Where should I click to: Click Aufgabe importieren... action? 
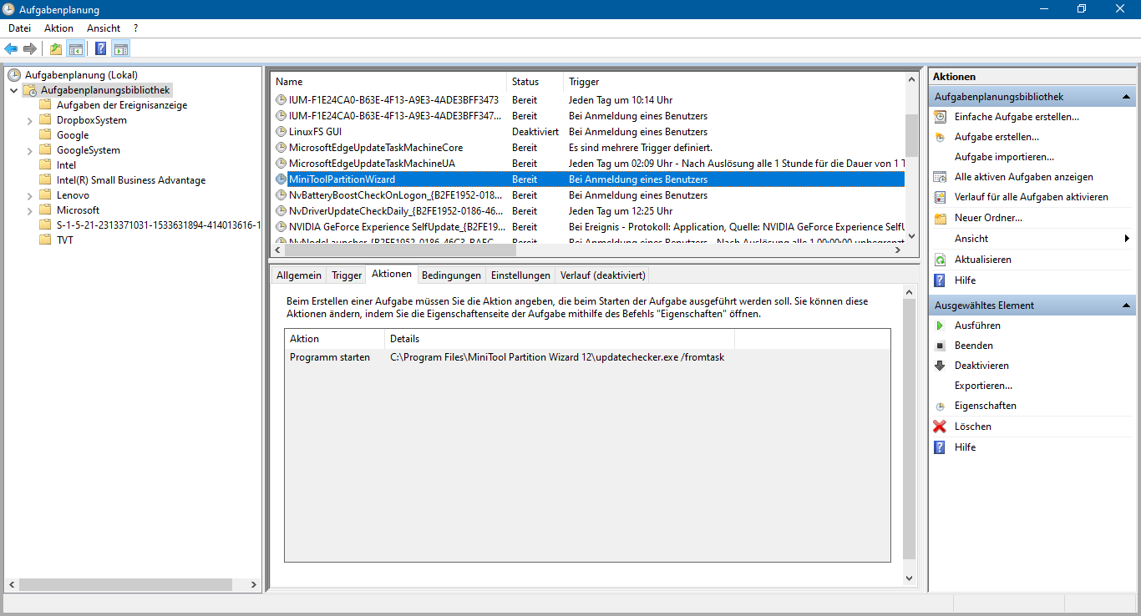click(x=1004, y=157)
